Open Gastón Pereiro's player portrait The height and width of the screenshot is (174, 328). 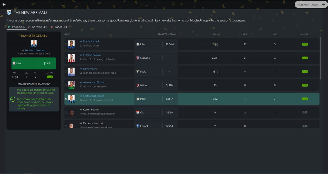(71, 58)
